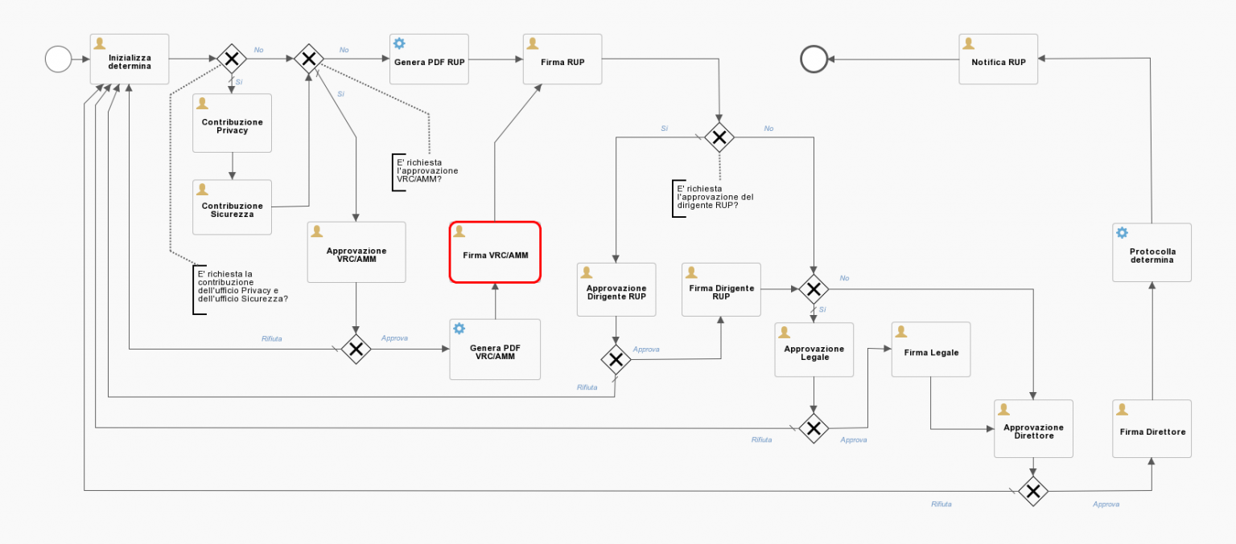Click the 'Approvazione Legale' label text
Screen dimensions: 1236x544
point(814,353)
